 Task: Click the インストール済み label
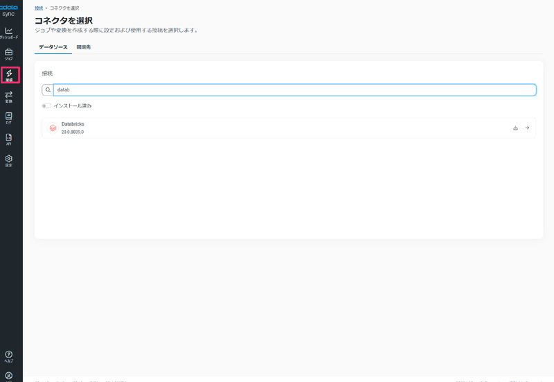coord(73,106)
